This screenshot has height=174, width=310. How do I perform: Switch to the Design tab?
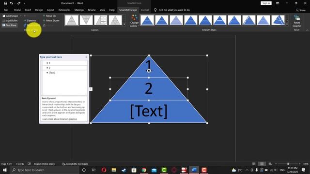(39, 10)
